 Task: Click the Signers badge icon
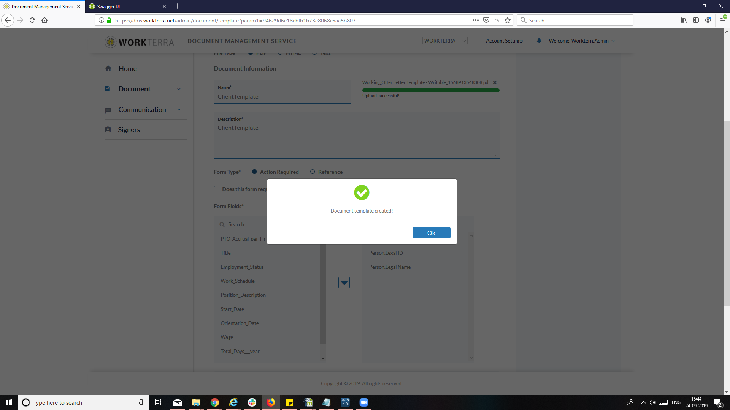108,130
